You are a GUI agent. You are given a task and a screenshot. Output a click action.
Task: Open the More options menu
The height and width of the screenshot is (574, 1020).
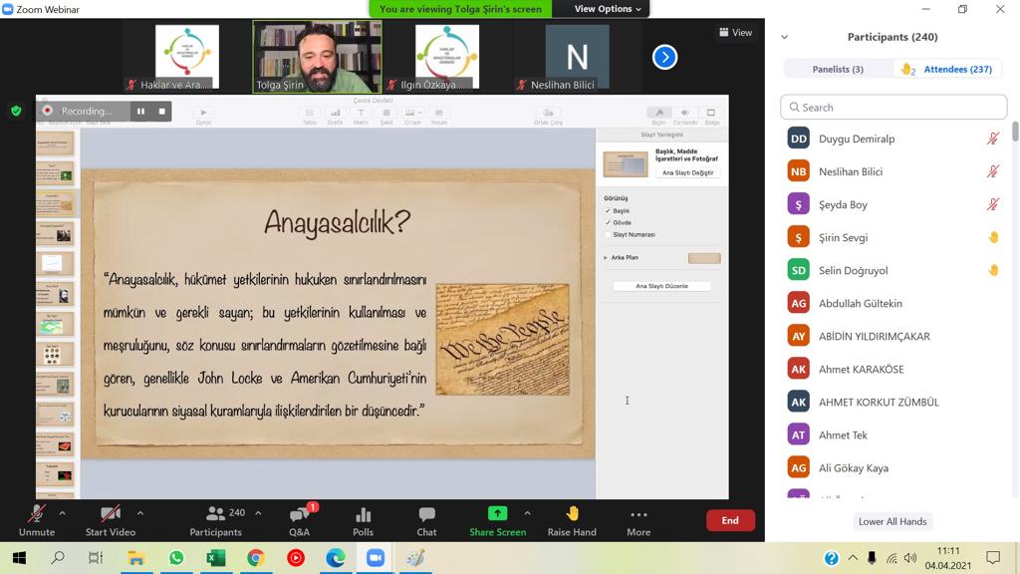[x=638, y=520]
